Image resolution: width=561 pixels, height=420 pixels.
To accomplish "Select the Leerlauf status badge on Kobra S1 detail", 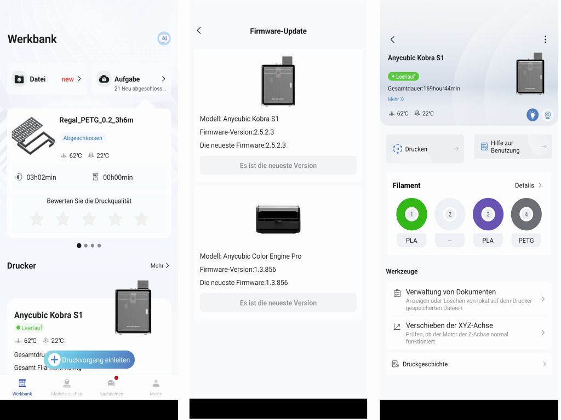I will click(x=403, y=77).
